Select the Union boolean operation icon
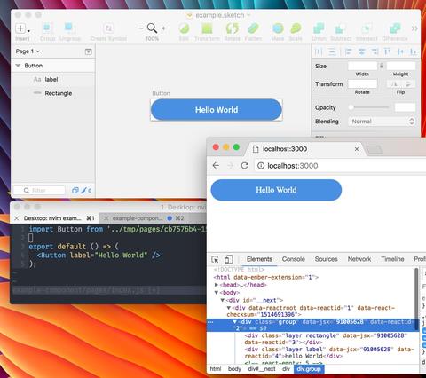 [x=319, y=28]
